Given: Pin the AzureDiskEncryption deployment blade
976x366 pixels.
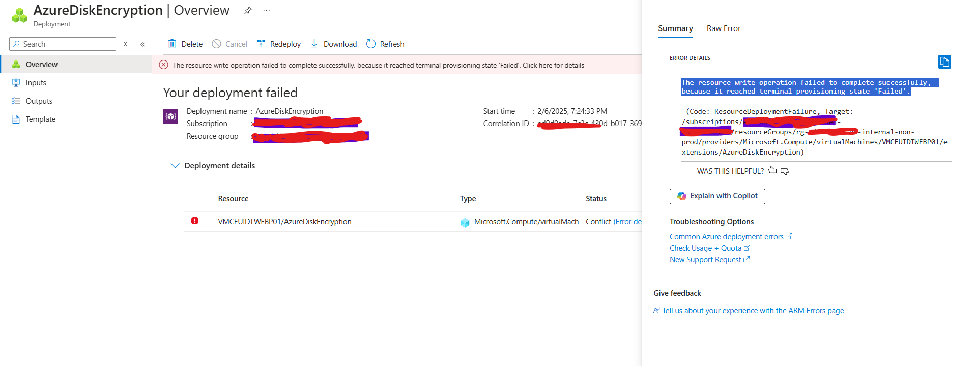Looking at the screenshot, I should pyautogui.click(x=248, y=11).
